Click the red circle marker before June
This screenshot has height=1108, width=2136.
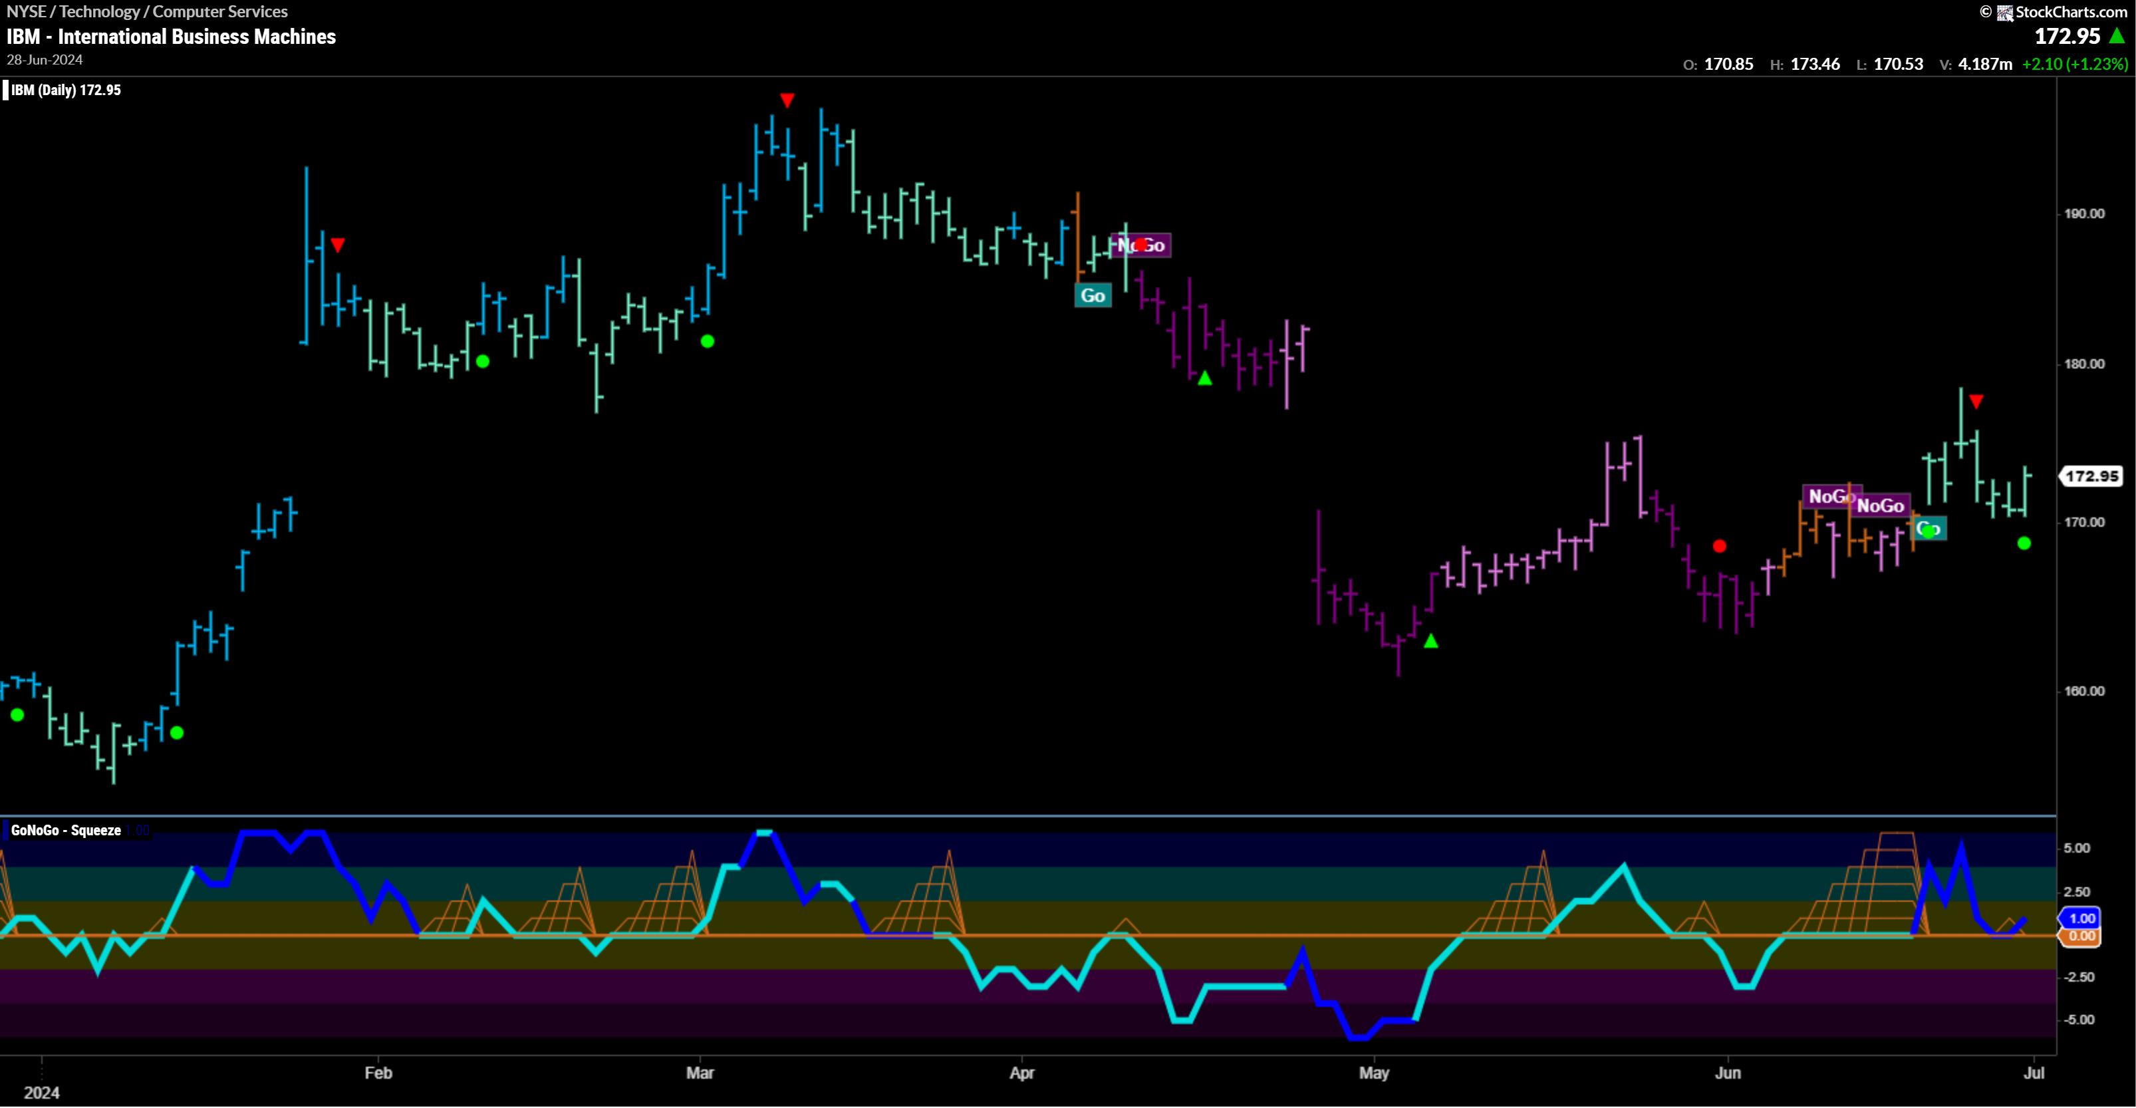click(1719, 546)
